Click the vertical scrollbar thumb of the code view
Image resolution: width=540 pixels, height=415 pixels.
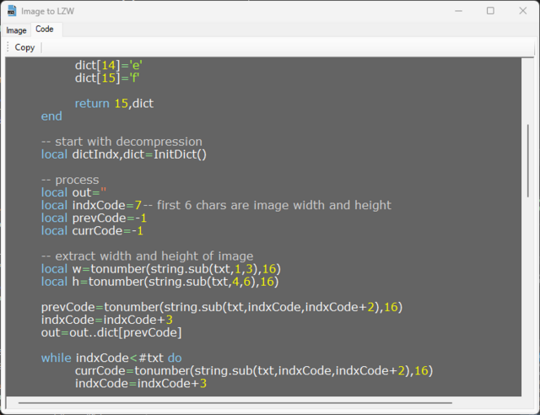click(528, 161)
